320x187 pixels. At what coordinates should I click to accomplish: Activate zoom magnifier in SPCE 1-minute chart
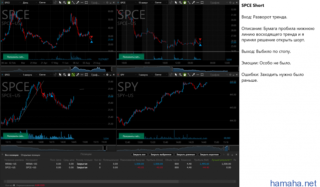(64, 75)
